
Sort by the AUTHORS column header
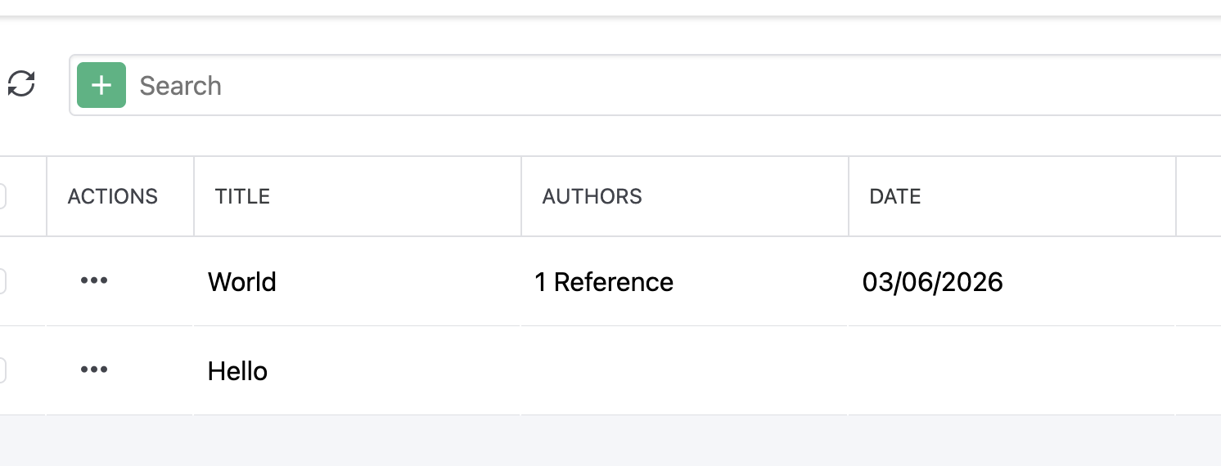[592, 196]
